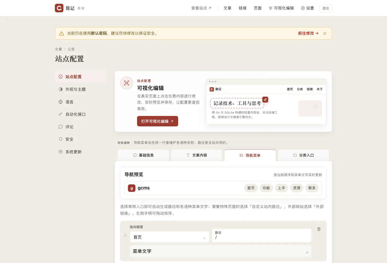Click 资源 chip in navigation preview

pos(297,188)
